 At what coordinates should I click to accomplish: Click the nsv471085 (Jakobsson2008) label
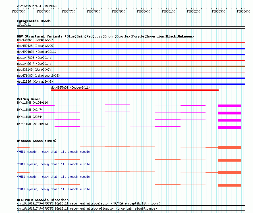[x=38, y=76]
